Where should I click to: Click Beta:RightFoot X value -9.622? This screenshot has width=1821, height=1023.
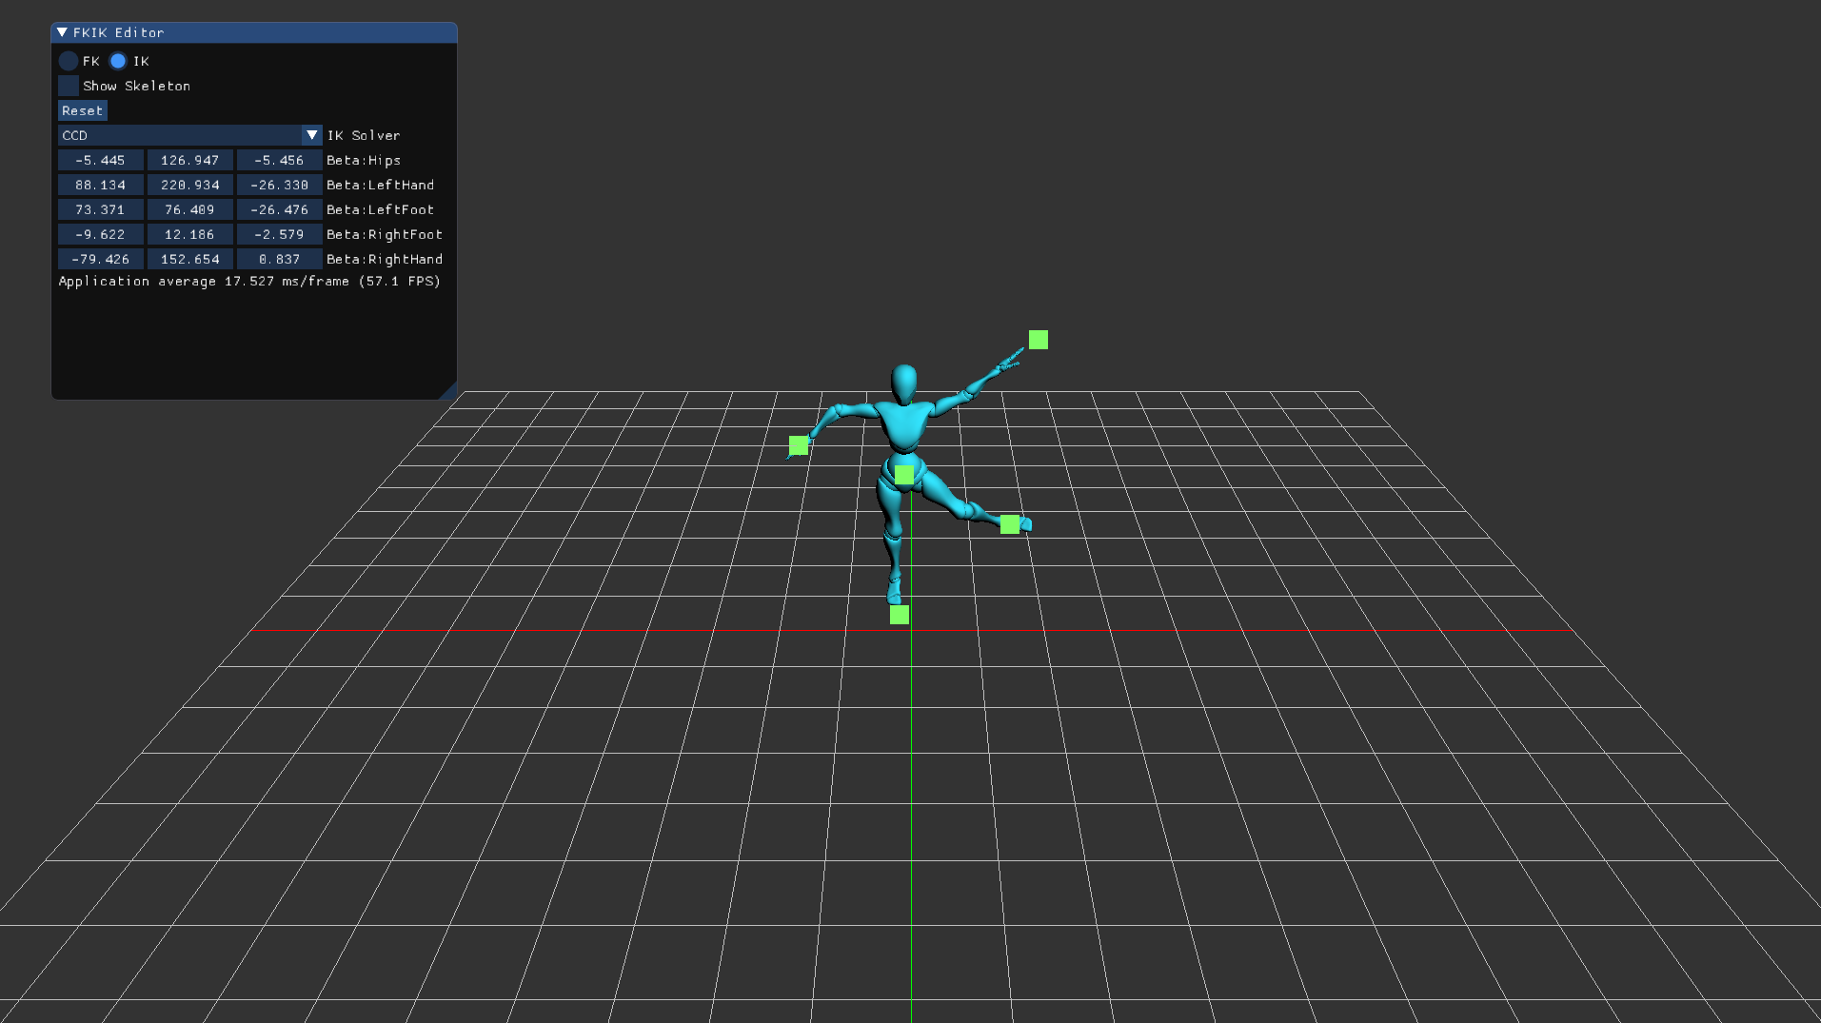click(101, 234)
